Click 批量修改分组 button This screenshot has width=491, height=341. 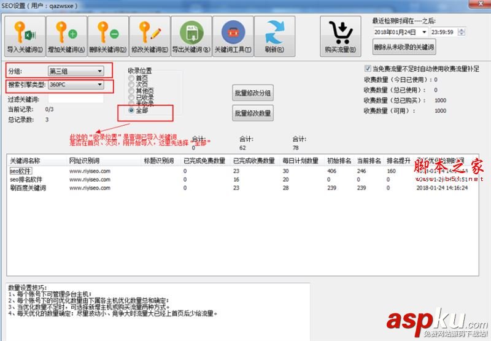pyautogui.click(x=253, y=93)
